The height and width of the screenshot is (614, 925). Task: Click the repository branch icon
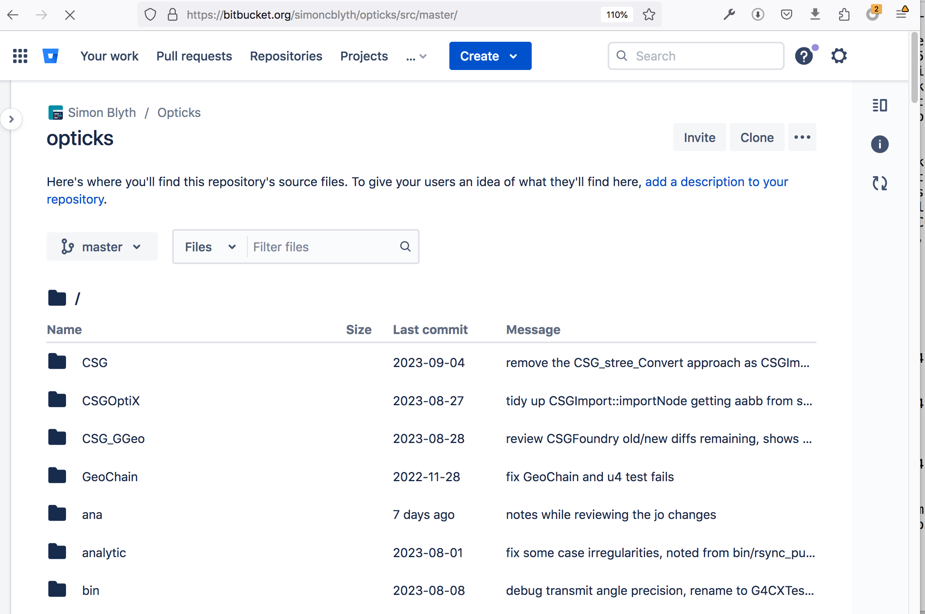[66, 246]
